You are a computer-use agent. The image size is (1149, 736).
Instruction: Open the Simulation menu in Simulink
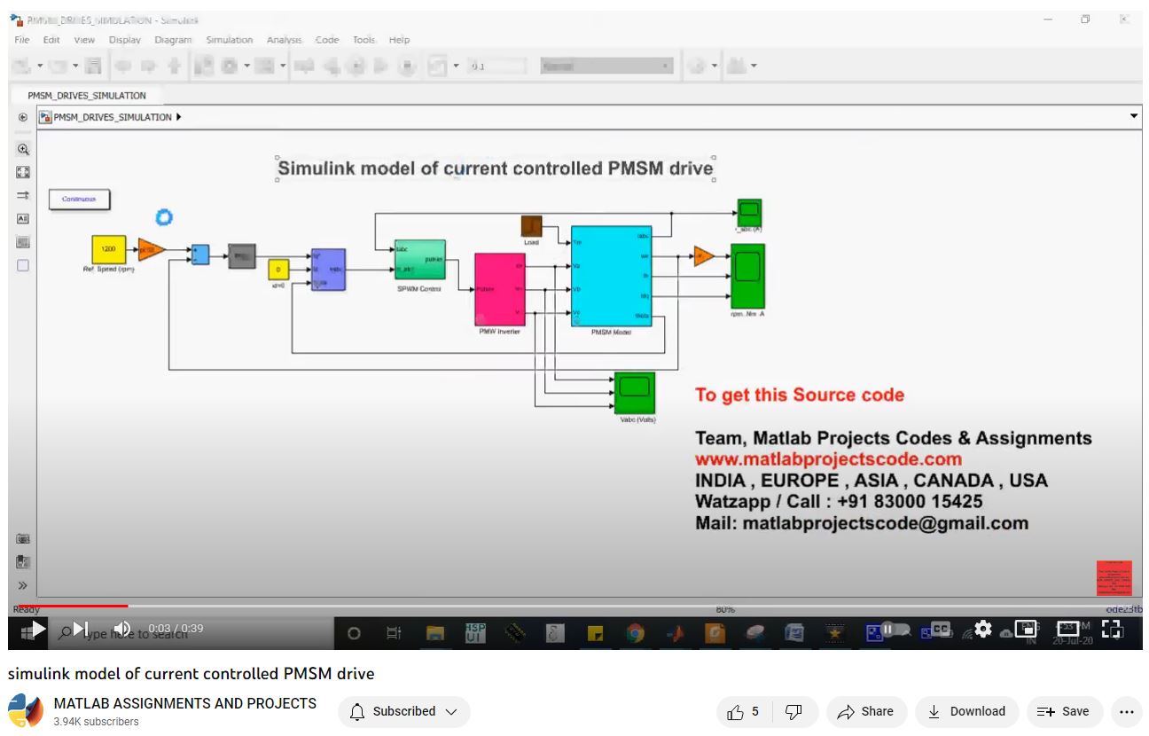tap(229, 40)
